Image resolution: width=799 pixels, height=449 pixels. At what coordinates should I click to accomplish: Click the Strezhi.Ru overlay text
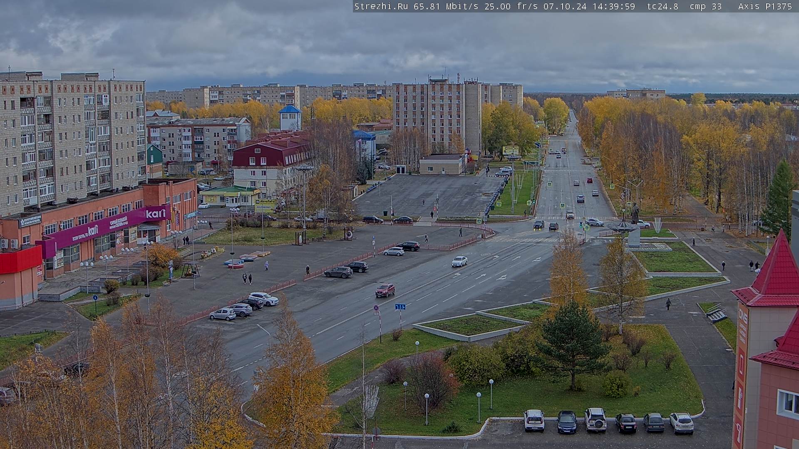pyautogui.click(x=381, y=6)
